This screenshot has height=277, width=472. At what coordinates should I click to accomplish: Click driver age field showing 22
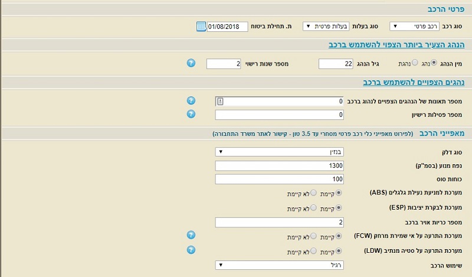coord(336,64)
